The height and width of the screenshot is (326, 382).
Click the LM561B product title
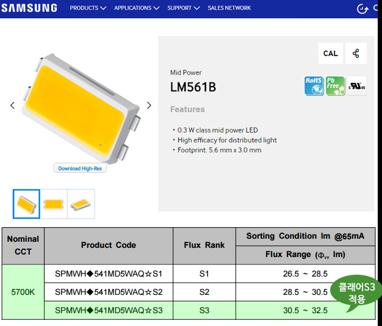[x=193, y=87]
